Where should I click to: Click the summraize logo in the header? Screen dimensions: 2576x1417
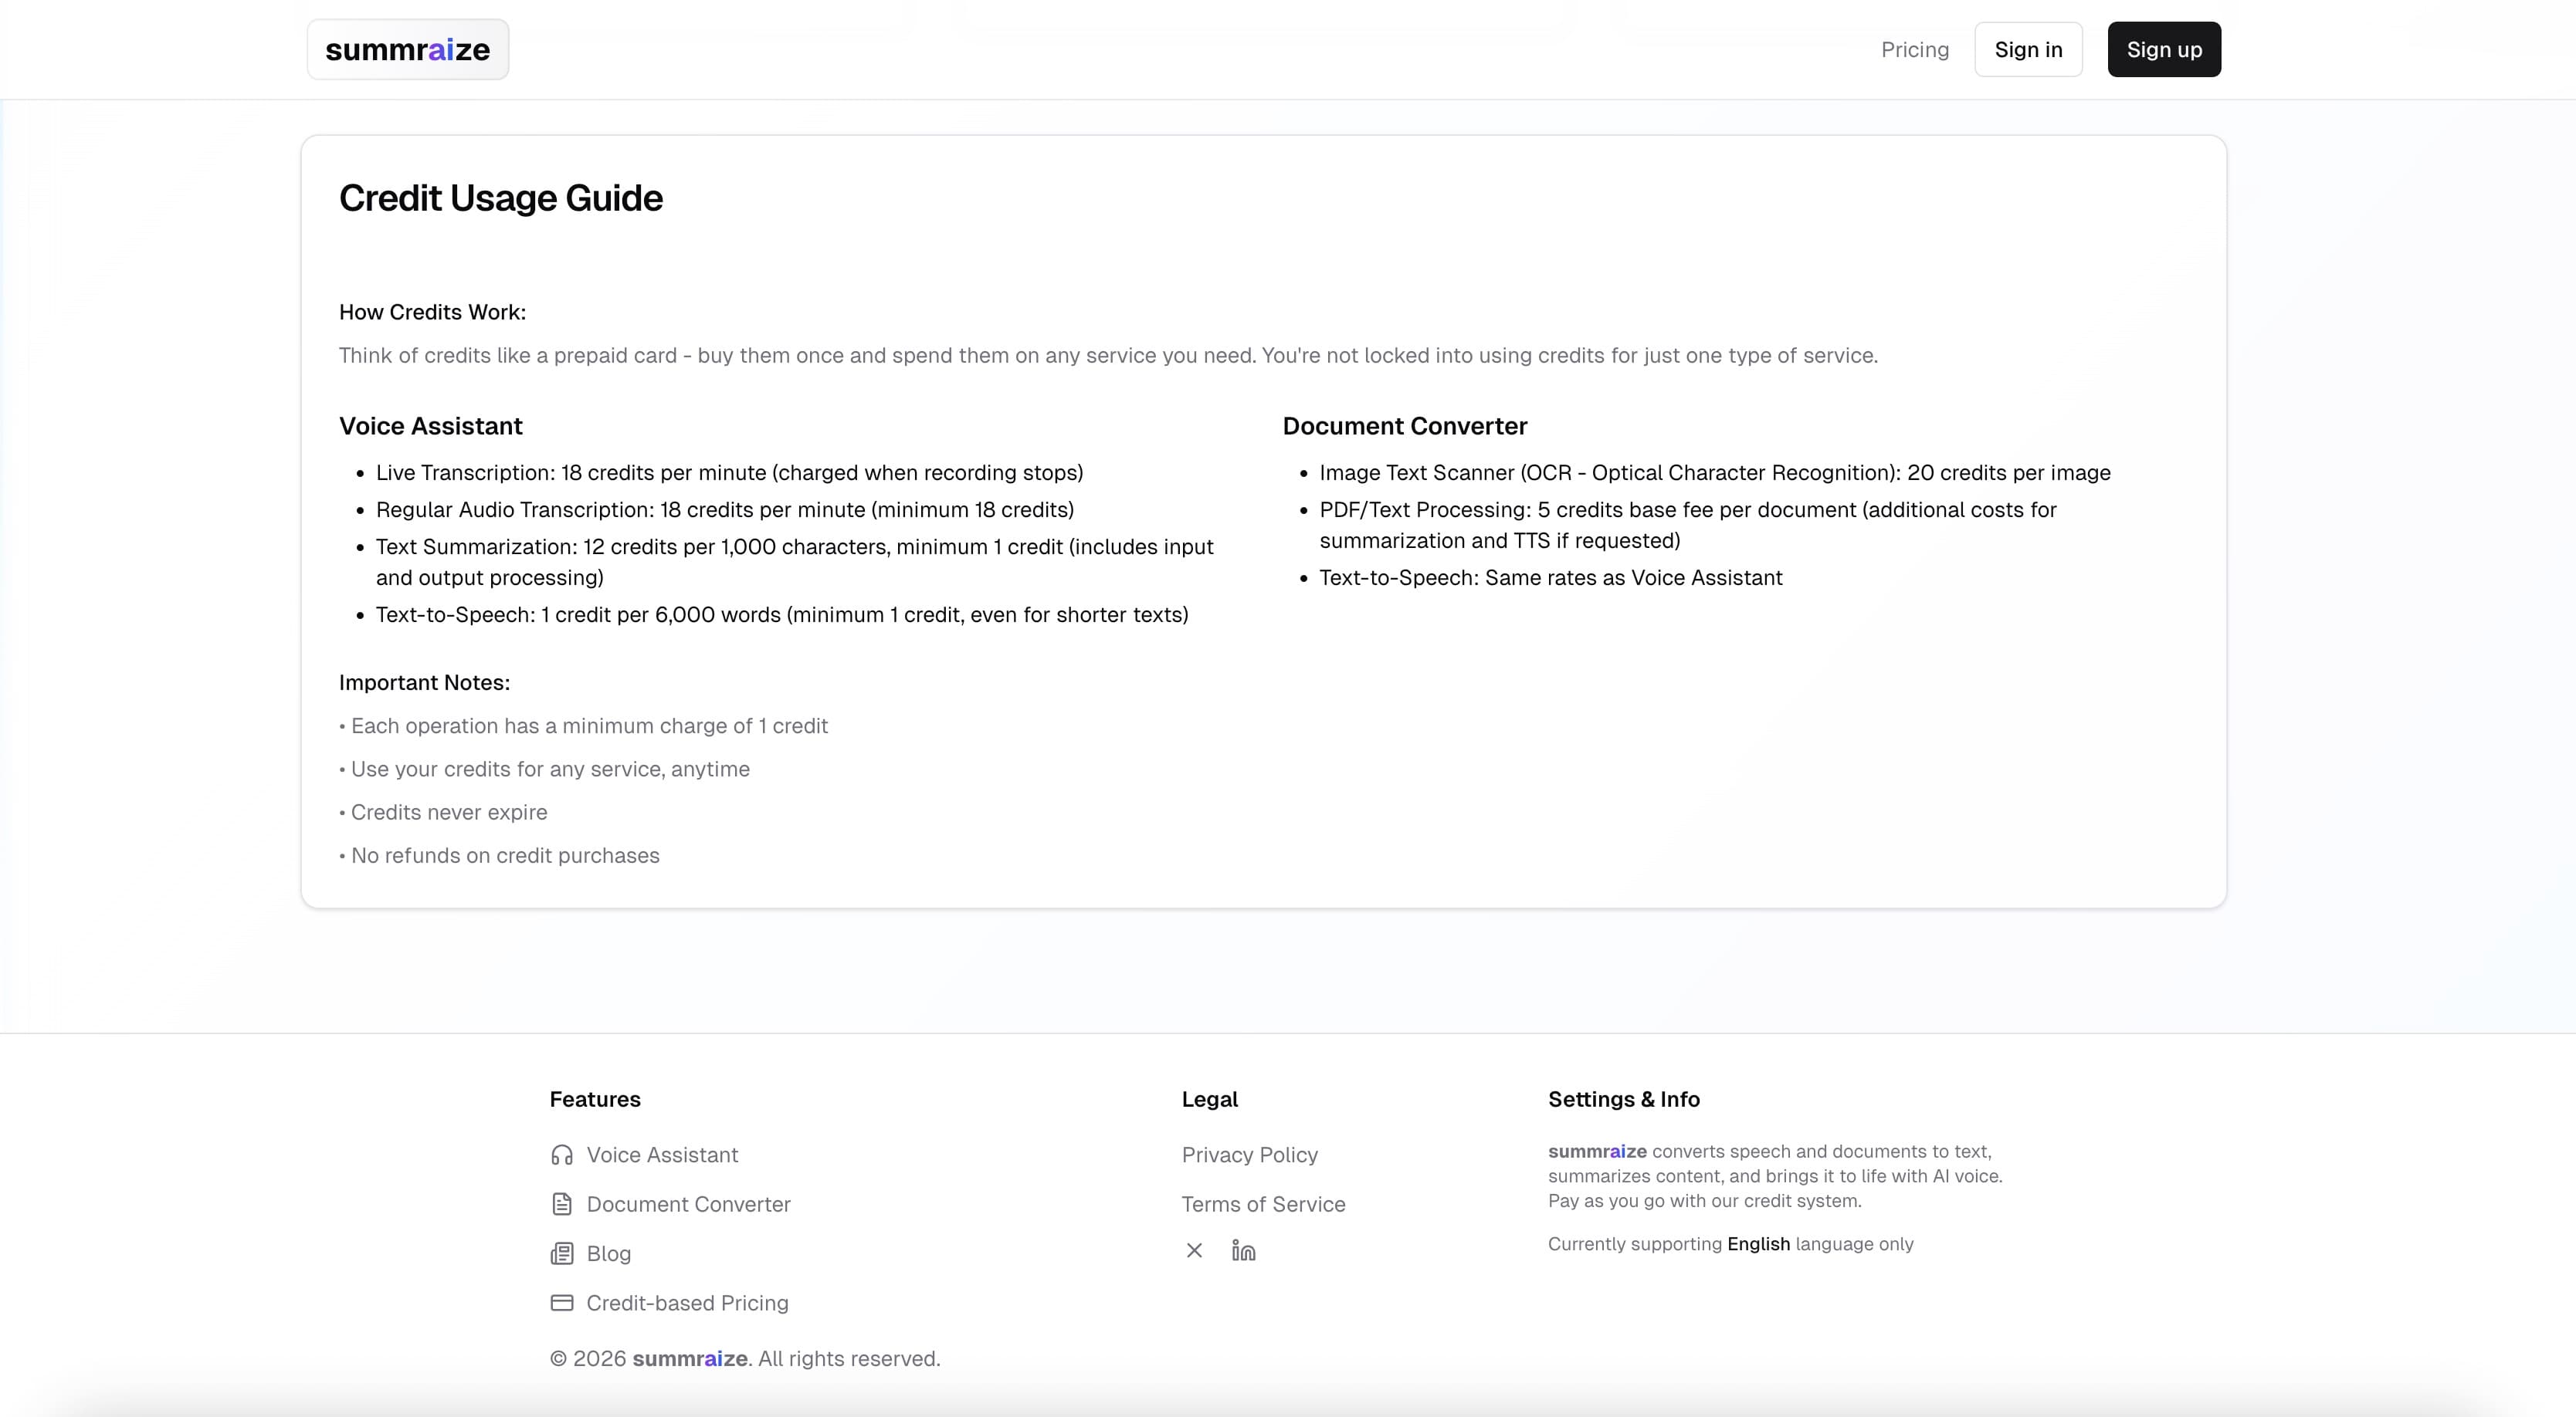click(407, 49)
